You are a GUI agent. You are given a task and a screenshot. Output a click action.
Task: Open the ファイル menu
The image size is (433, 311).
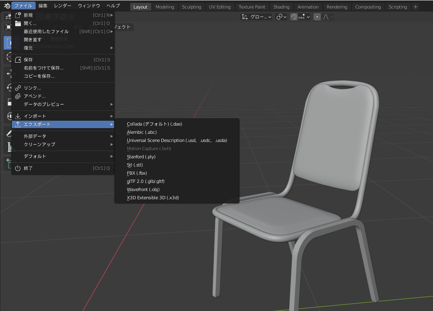[x=23, y=6]
